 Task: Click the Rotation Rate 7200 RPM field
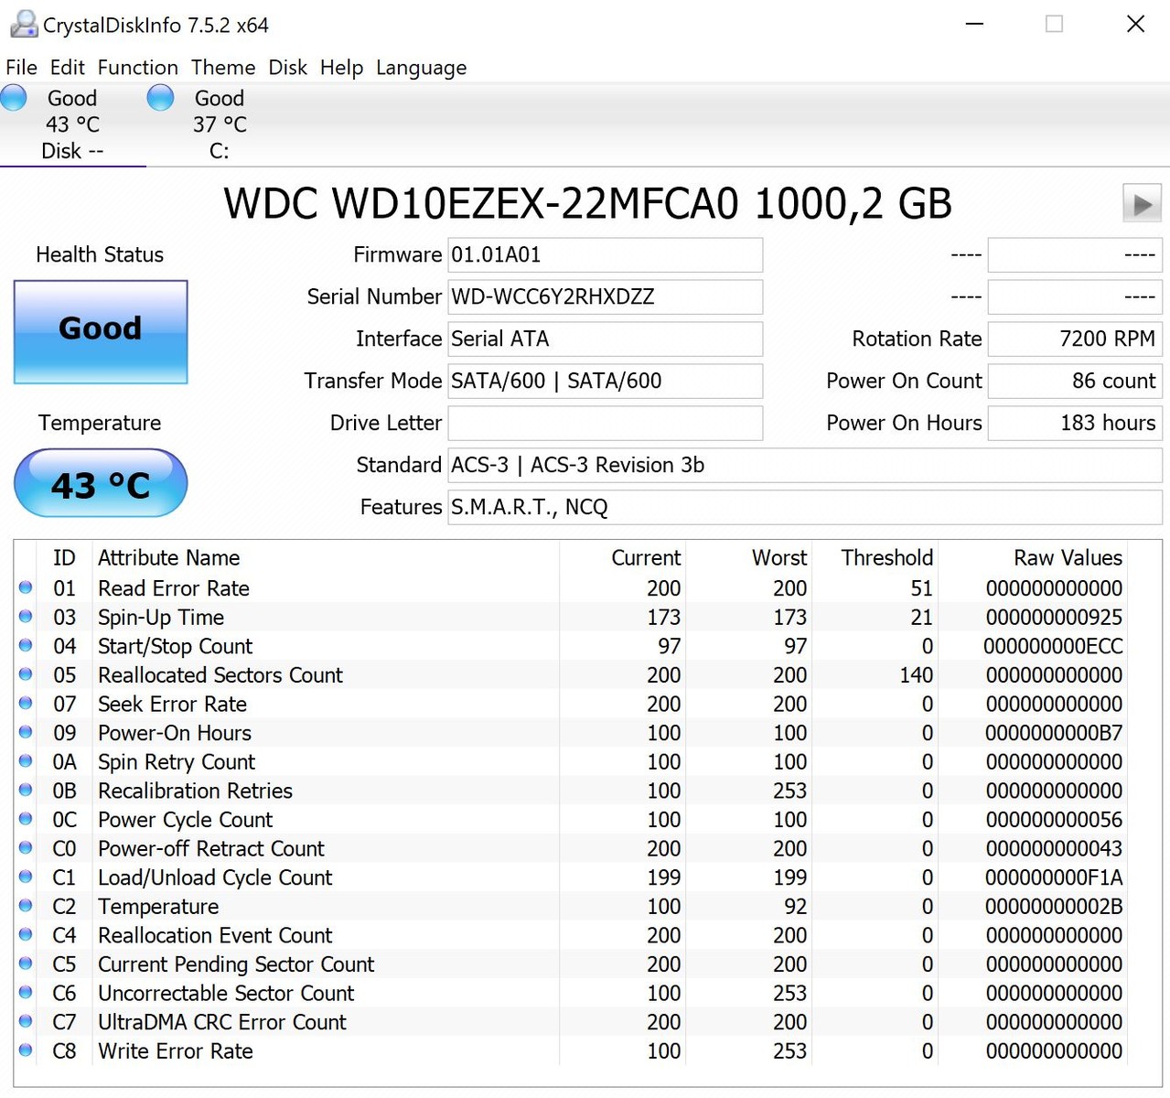coord(1075,339)
